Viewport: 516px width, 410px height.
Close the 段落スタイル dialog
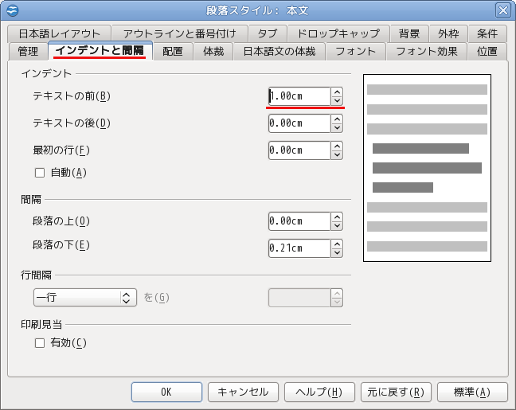click(502, 10)
